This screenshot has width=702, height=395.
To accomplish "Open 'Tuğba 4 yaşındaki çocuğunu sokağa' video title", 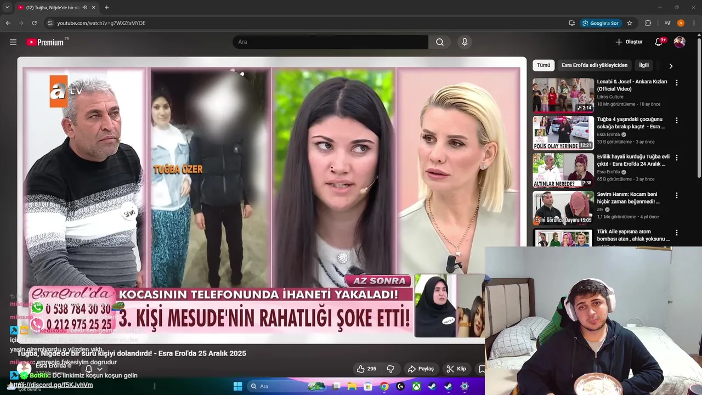I will pyautogui.click(x=631, y=123).
